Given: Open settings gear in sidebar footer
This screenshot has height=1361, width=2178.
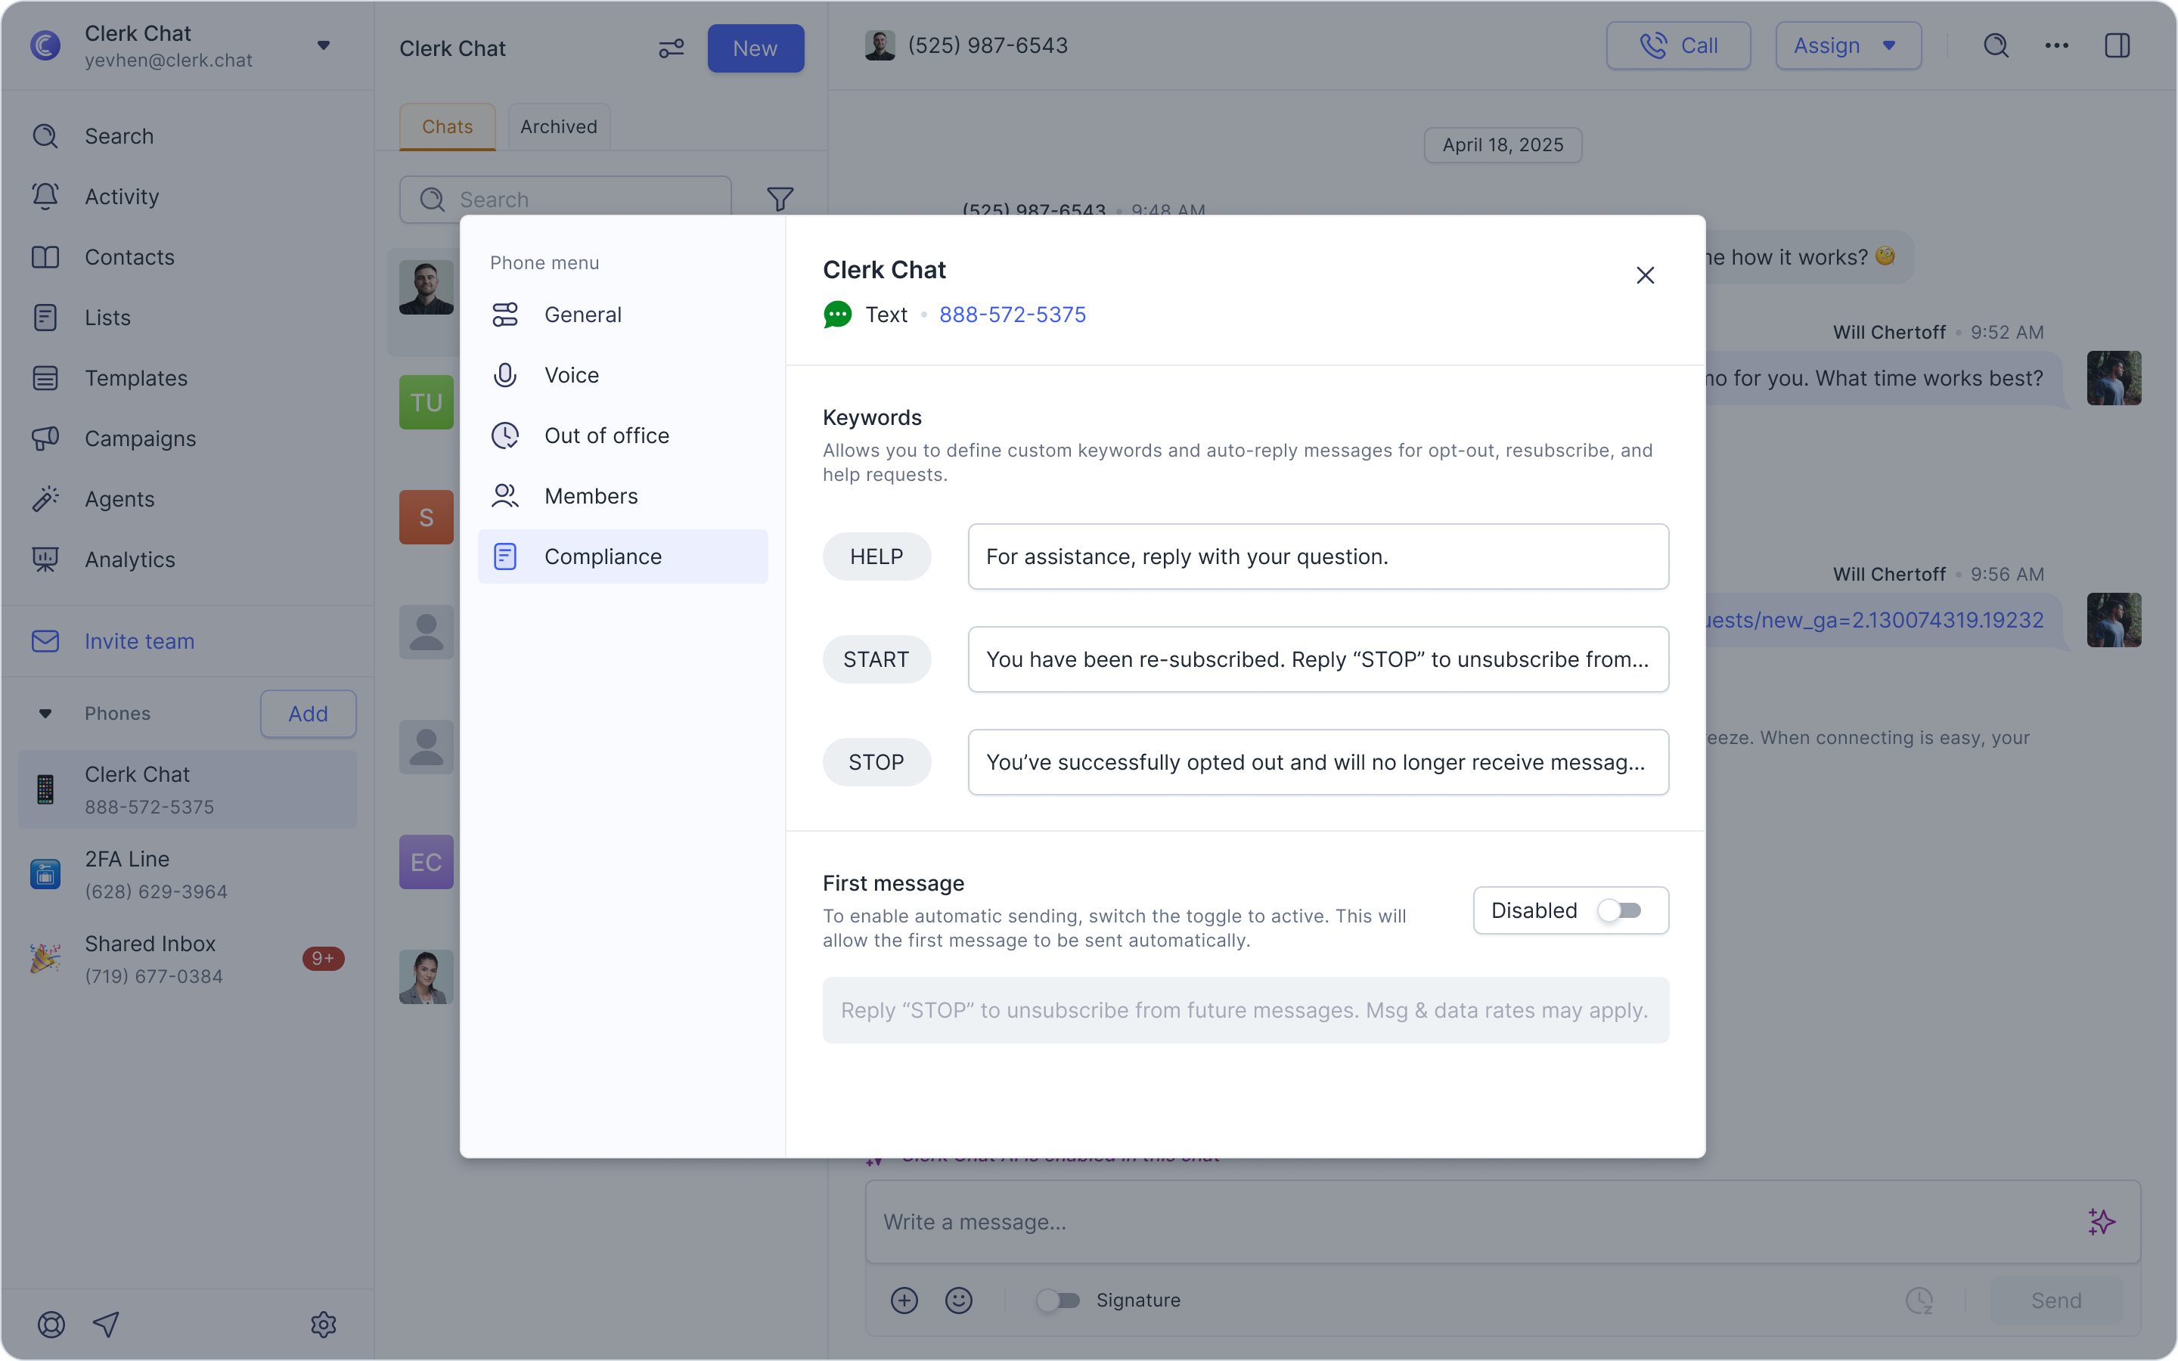Looking at the screenshot, I should click(323, 1324).
